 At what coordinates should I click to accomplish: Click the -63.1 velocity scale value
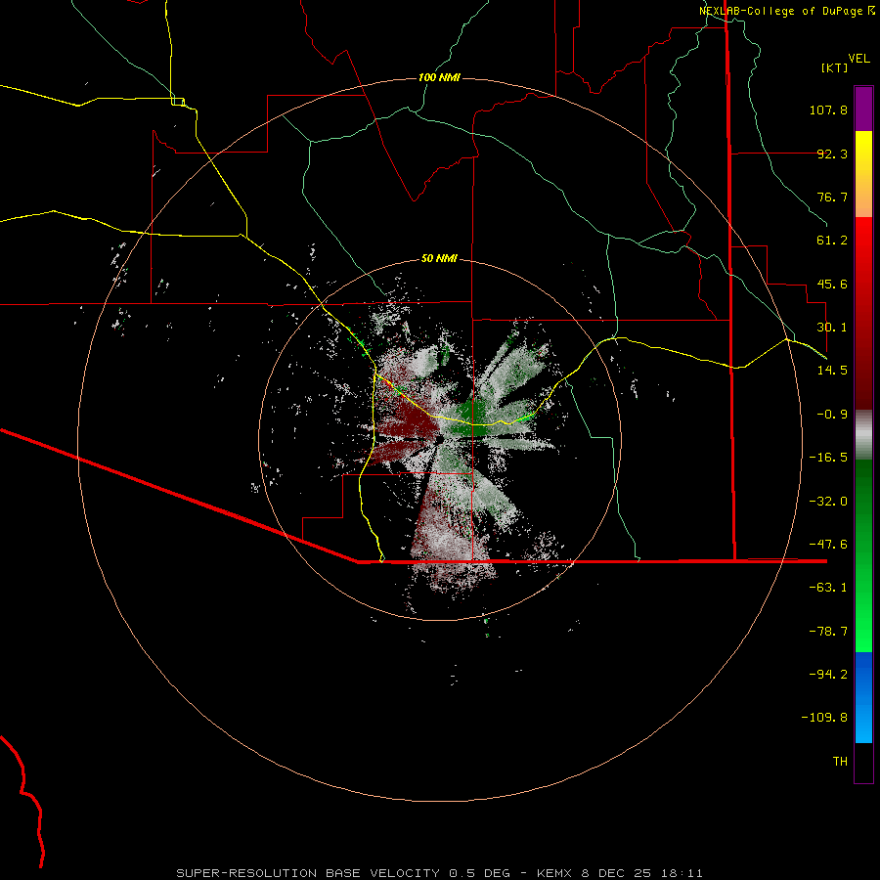[x=828, y=588]
